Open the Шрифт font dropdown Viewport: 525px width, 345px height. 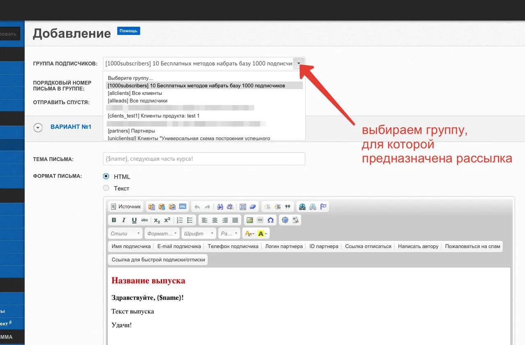[x=199, y=233]
